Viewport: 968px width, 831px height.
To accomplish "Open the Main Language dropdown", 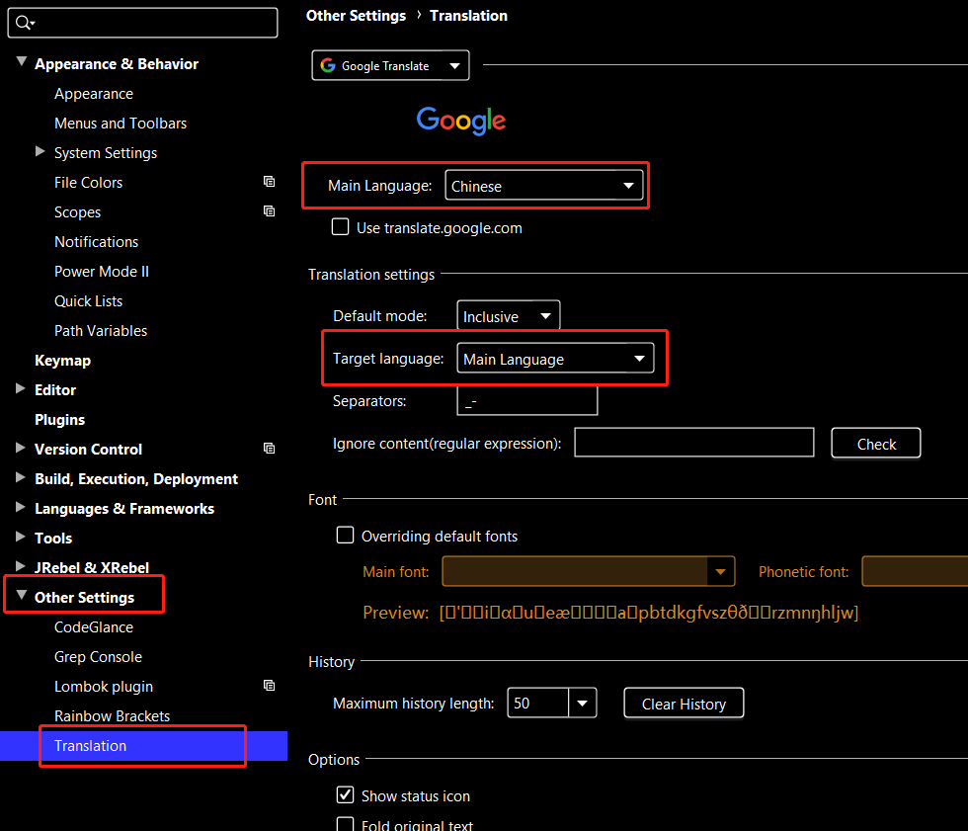I will 543,186.
